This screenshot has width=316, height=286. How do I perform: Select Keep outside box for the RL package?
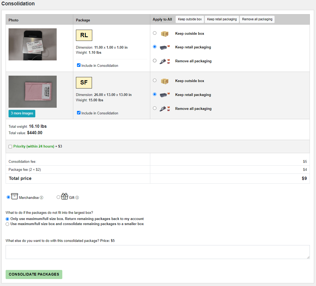(155, 33)
